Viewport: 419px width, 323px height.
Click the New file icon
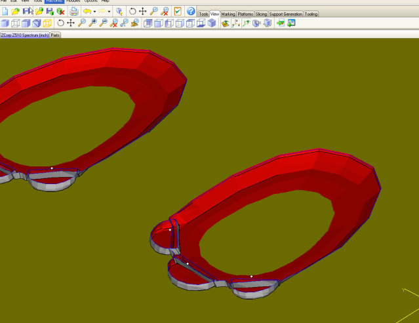tap(5, 12)
